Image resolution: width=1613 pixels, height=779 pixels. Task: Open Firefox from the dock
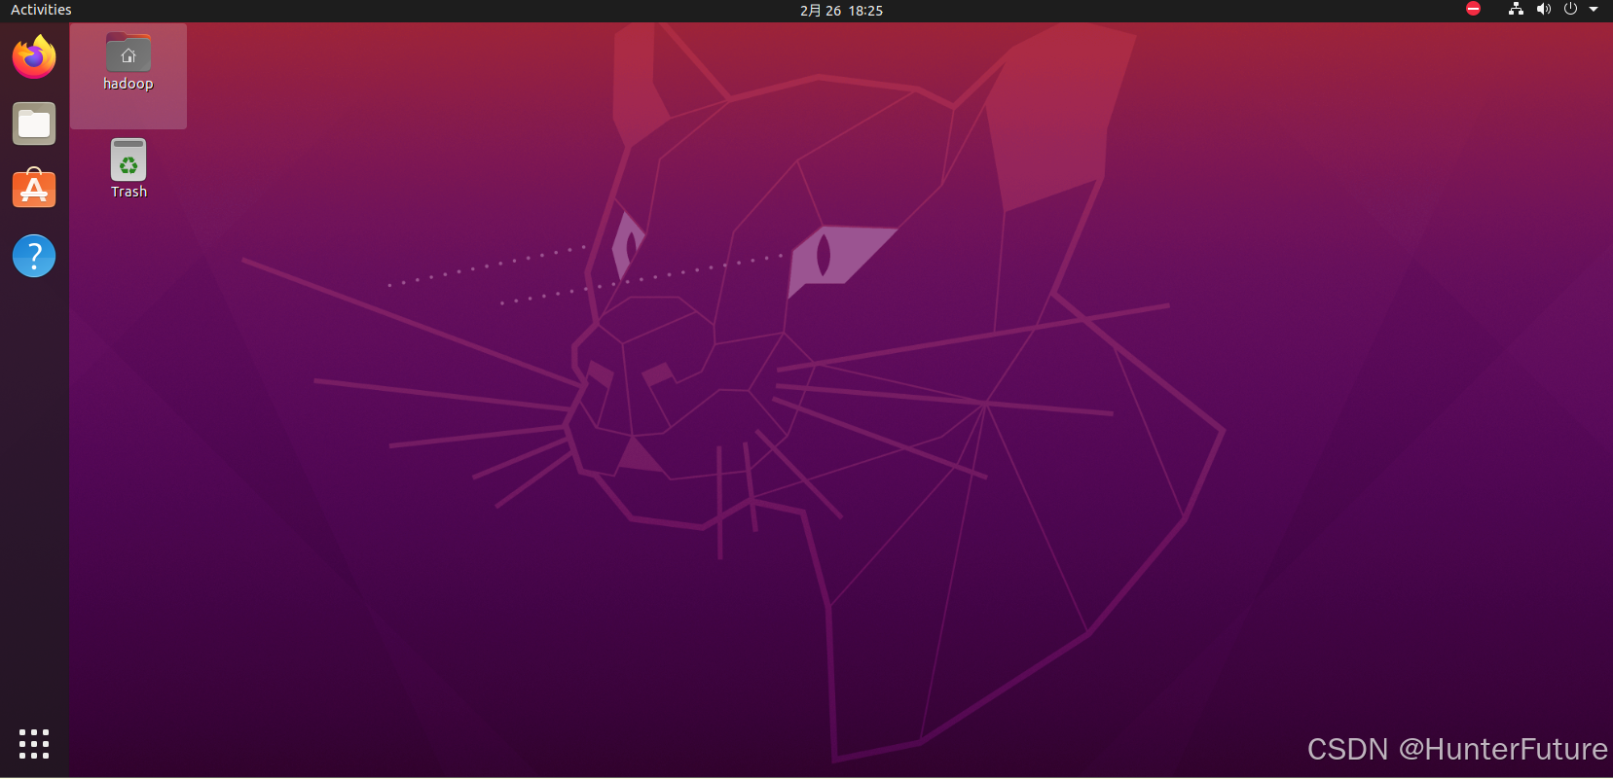pos(34,56)
